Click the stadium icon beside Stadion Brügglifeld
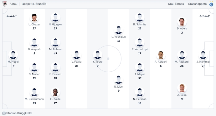The image size is (216, 116). coord(4,113)
